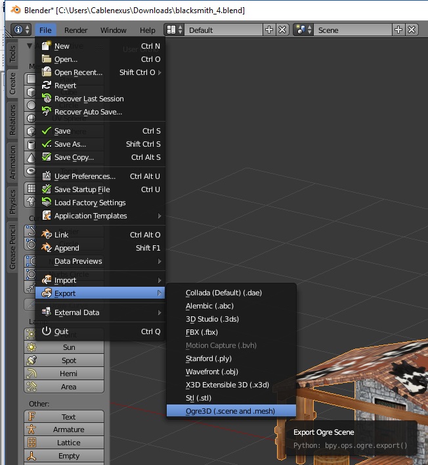Image resolution: width=428 pixels, height=465 pixels.
Task: Add an Area lamp
Action: click(64, 387)
